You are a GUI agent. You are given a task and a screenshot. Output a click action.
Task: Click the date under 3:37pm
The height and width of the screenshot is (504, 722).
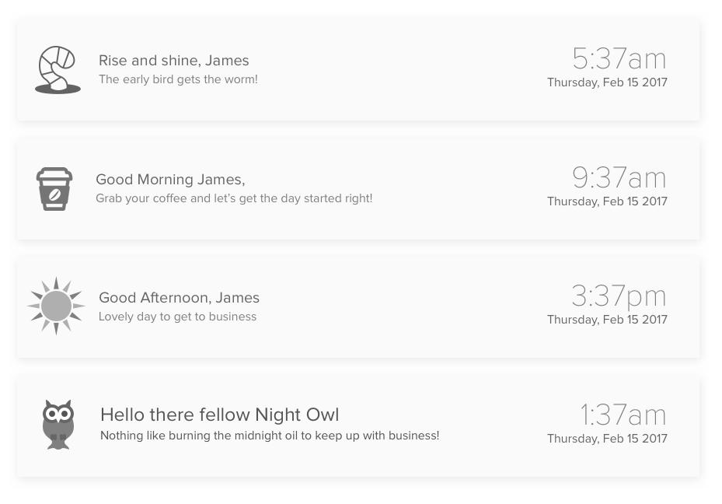[607, 320]
